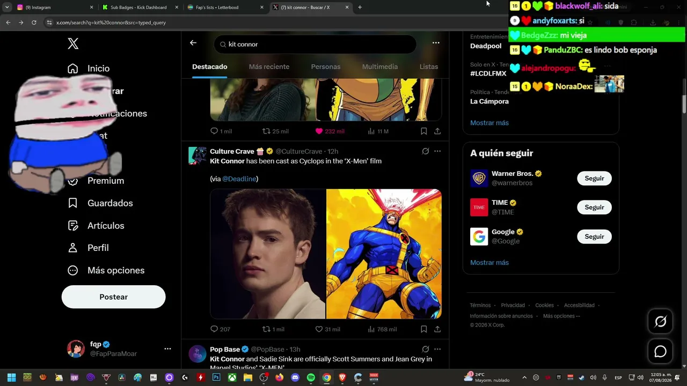This screenshot has height=386, width=687.
Task: Open the fqp account switcher menu
Action: 167,348
